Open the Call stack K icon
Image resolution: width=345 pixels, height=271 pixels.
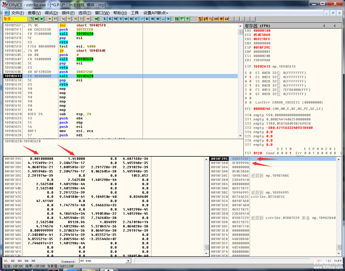pos(147,19)
